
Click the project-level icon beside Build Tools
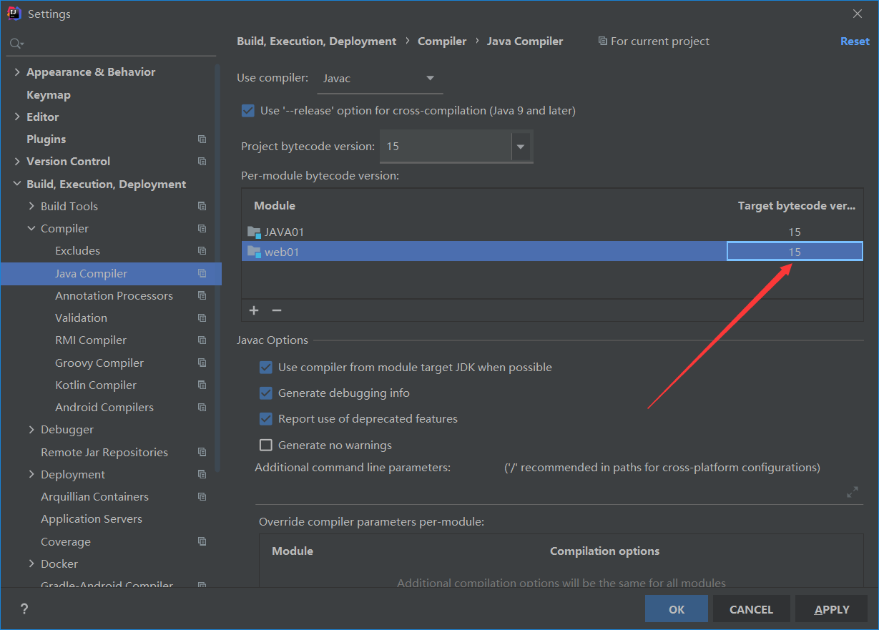(x=202, y=207)
